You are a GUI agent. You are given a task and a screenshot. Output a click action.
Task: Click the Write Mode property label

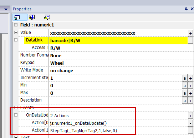(x=32, y=70)
